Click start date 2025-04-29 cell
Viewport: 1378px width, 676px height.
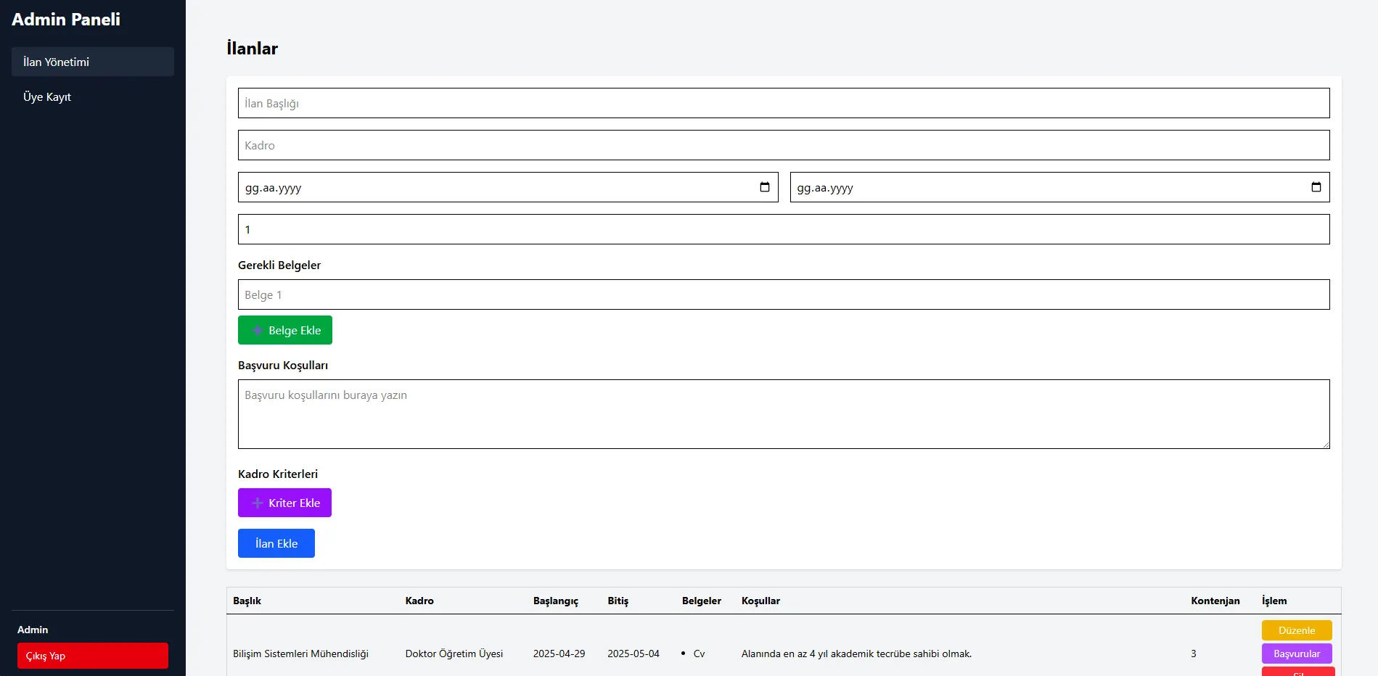pos(559,654)
